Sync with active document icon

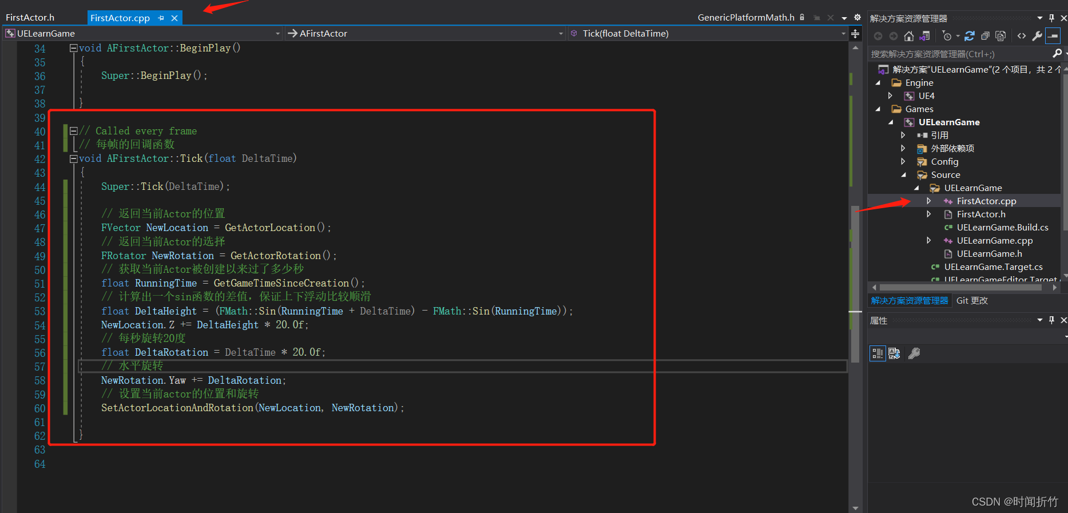(x=970, y=36)
